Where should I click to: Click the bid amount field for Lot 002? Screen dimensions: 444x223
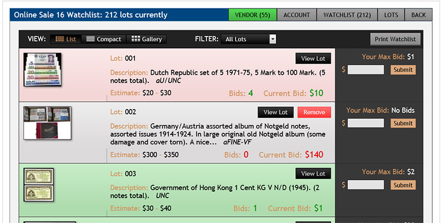365,123
